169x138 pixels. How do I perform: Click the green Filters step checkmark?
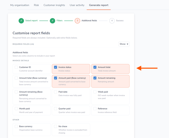pos(52,21)
